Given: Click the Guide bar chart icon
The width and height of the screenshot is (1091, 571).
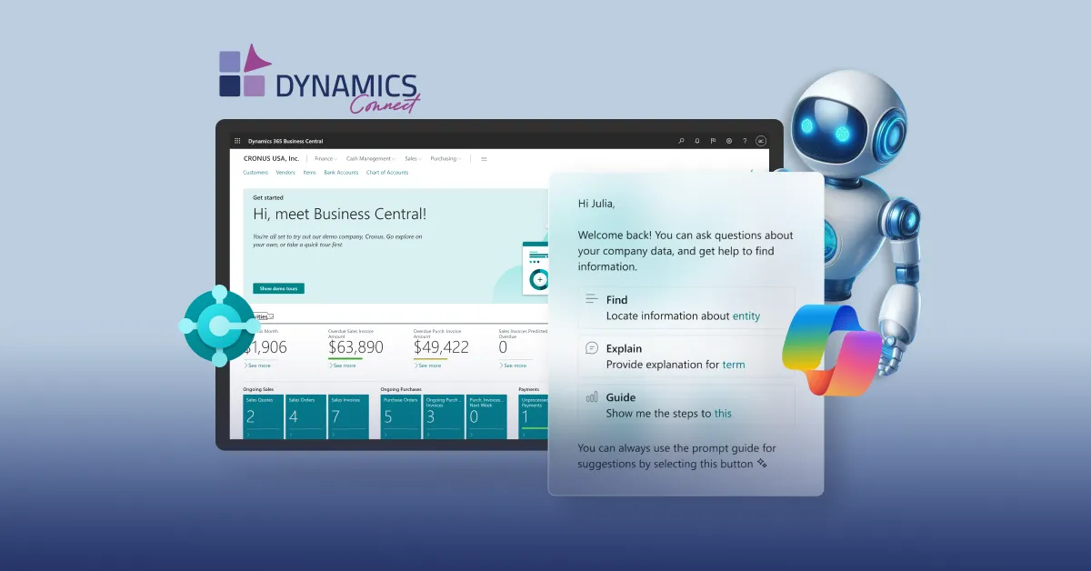Looking at the screenshot, I should [592, 396].
